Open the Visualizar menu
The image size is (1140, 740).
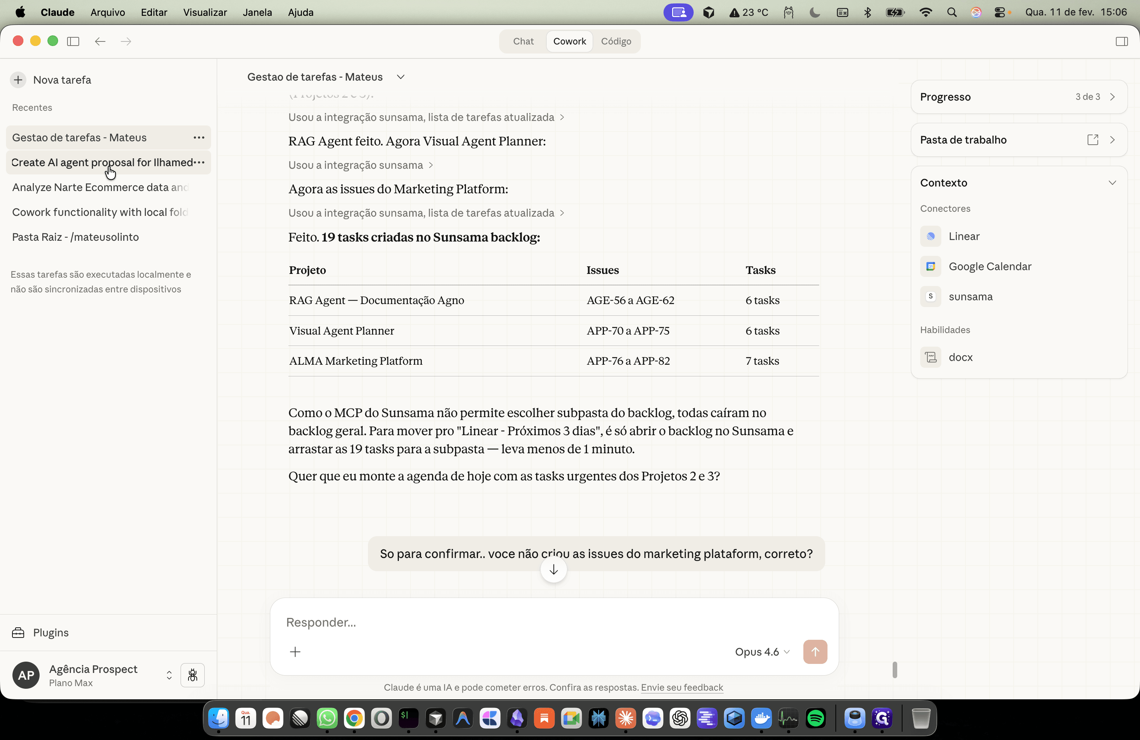[205, 12]
